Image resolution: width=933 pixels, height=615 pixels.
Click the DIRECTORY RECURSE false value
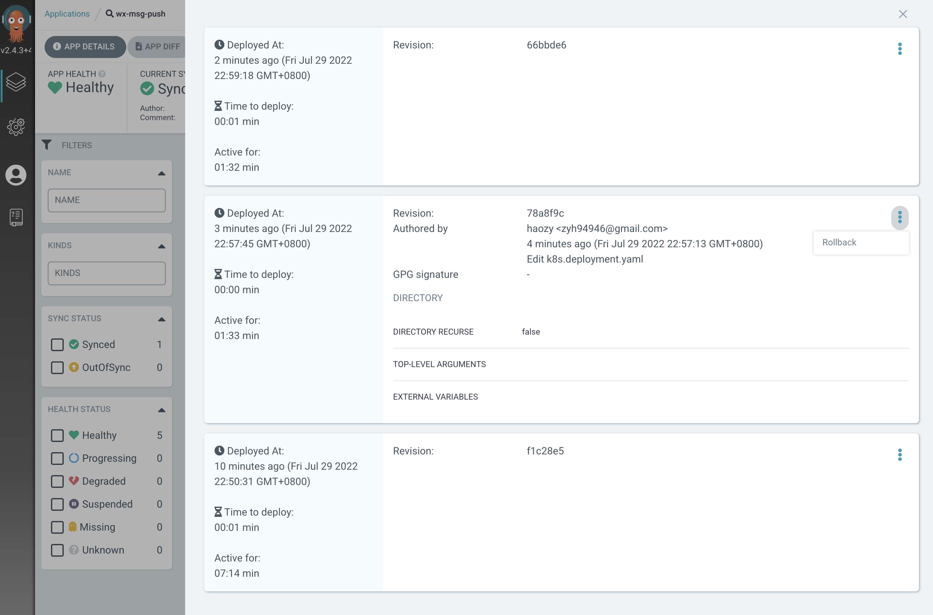(x=531, y=332)
